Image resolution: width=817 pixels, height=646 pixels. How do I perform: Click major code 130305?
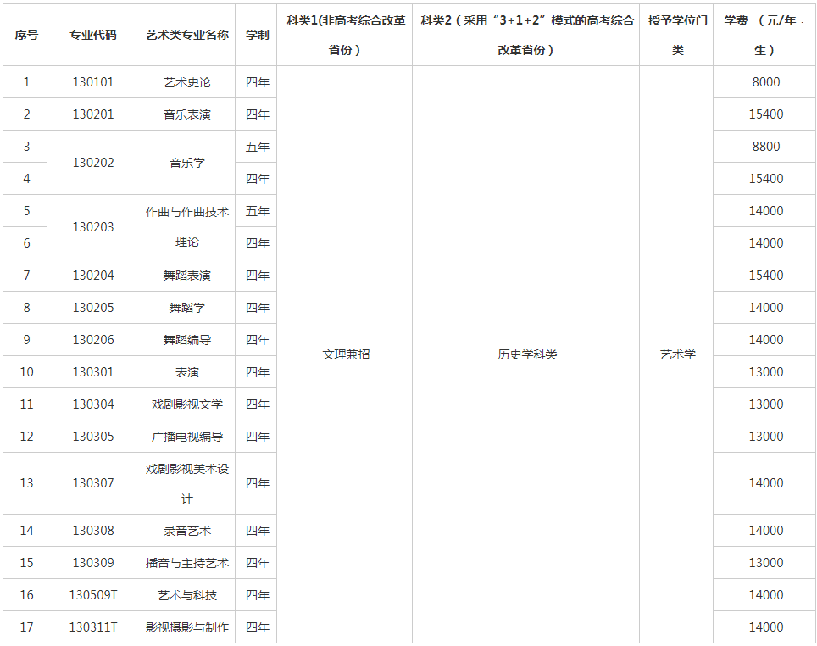point(92,437)
